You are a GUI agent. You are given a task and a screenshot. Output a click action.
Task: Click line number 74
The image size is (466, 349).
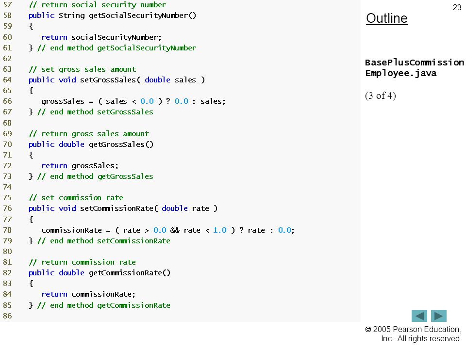pyautogui.click(x=7, y=187)
